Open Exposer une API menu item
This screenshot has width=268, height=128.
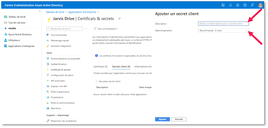(x=59, y=86)
